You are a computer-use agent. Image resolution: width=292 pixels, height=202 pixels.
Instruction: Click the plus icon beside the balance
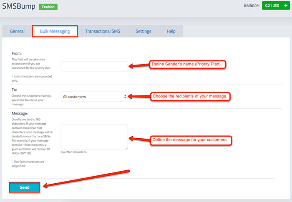286,5
